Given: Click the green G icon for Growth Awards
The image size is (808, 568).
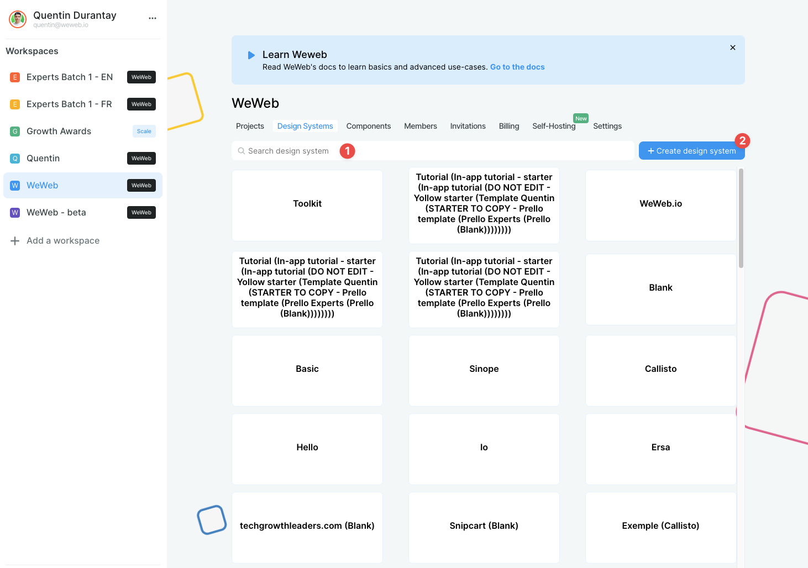Looking at the screenshot, I should coord(15,132).
